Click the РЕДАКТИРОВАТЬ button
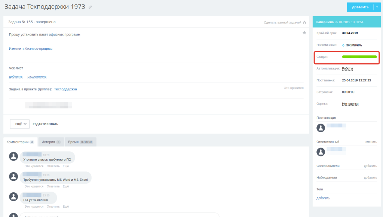This screenshot has height=217, width=383. pos(45,124)
